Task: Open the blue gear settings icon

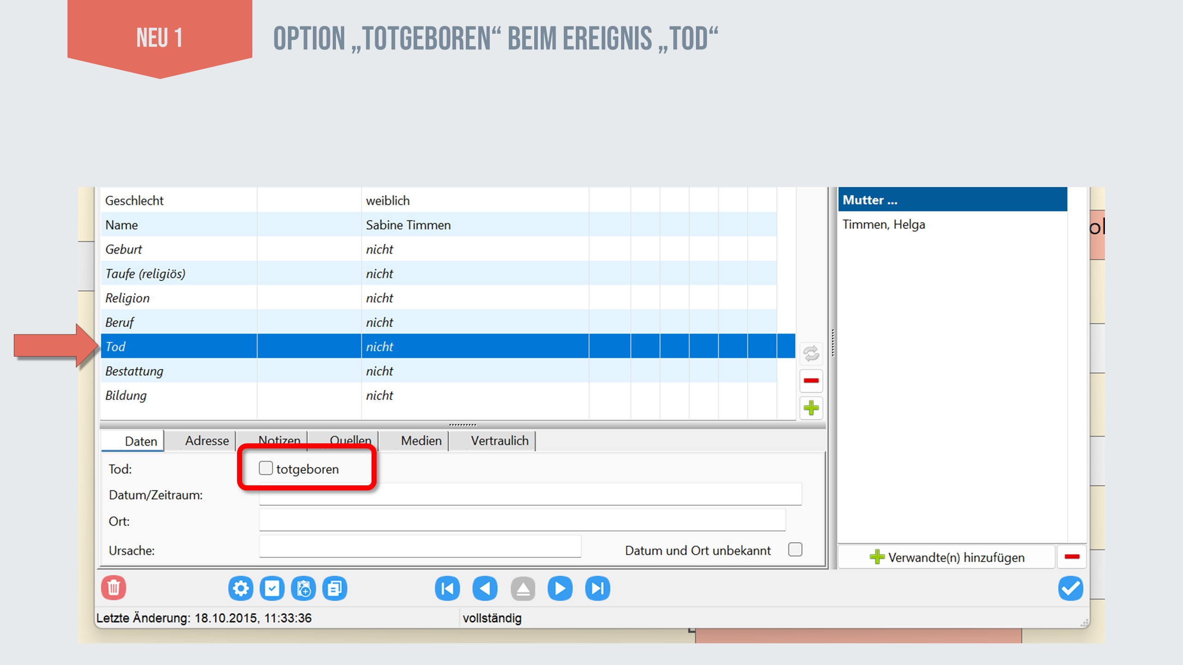Action: pyautogui.click(x=240, y=588)
